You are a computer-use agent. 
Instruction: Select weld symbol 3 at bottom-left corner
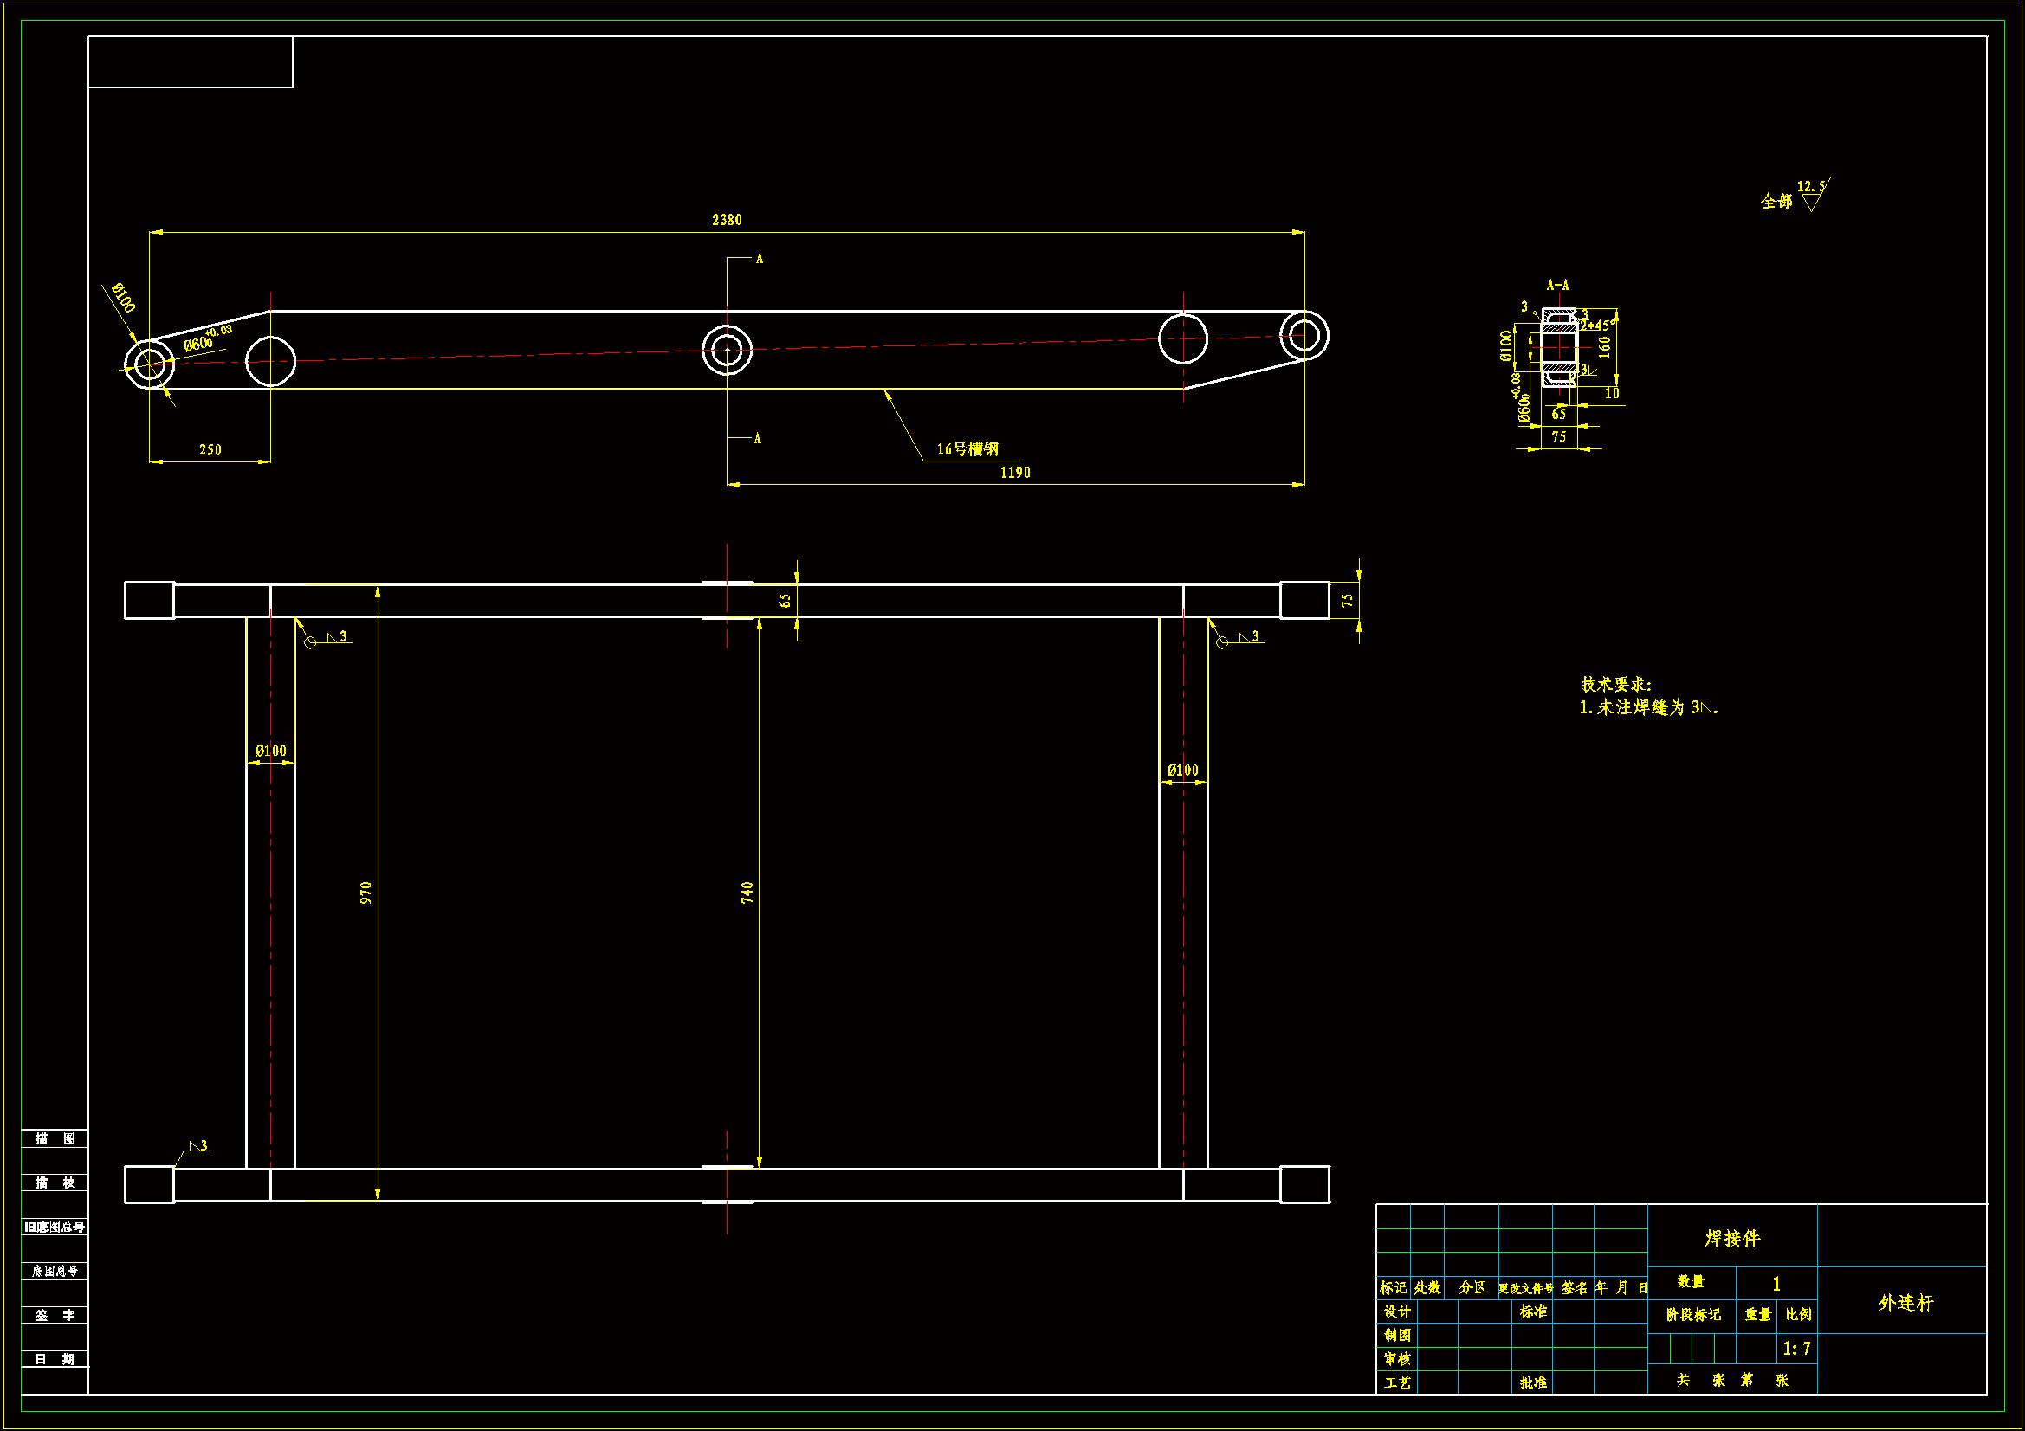[198, 1146]
